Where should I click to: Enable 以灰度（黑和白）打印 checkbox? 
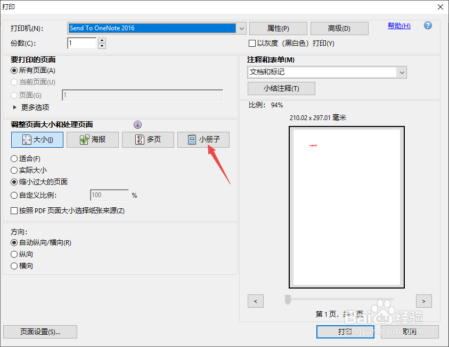(x=252, y=43)
